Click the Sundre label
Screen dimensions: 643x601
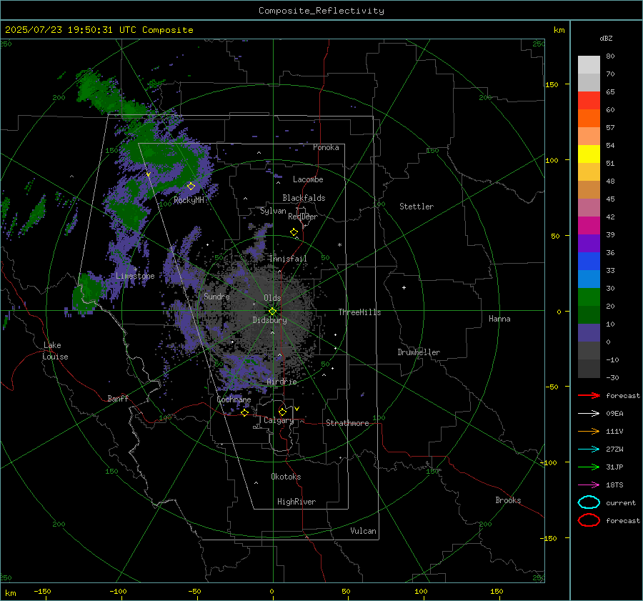point(216,296)
